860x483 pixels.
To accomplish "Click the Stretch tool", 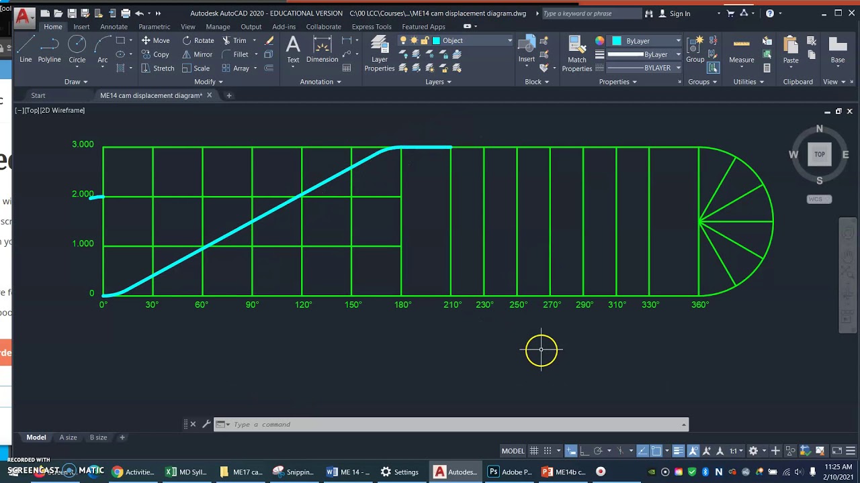I will [x=158, y=68].
